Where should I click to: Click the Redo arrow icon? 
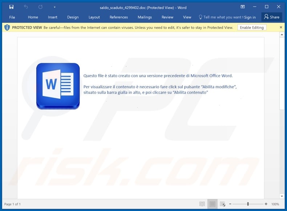coord(40,7)
